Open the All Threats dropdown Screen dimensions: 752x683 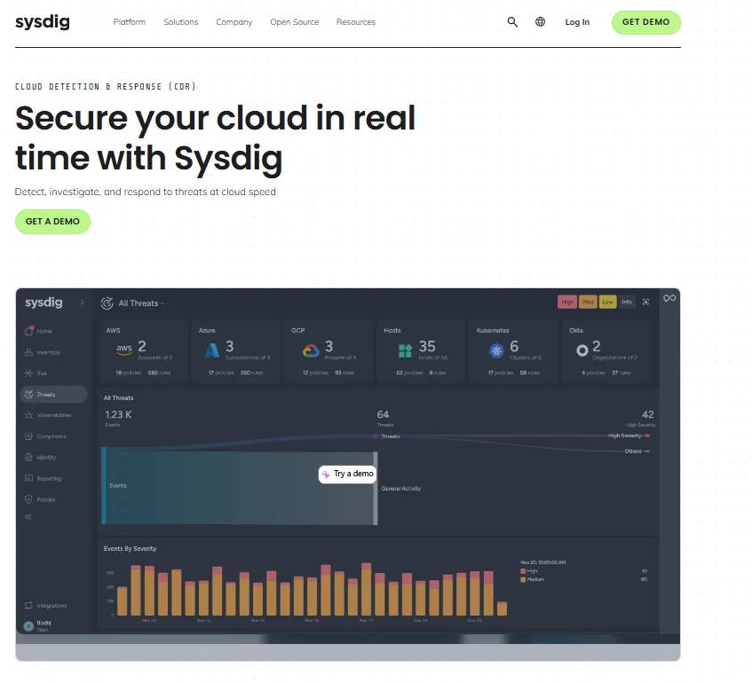click(141, 303)
